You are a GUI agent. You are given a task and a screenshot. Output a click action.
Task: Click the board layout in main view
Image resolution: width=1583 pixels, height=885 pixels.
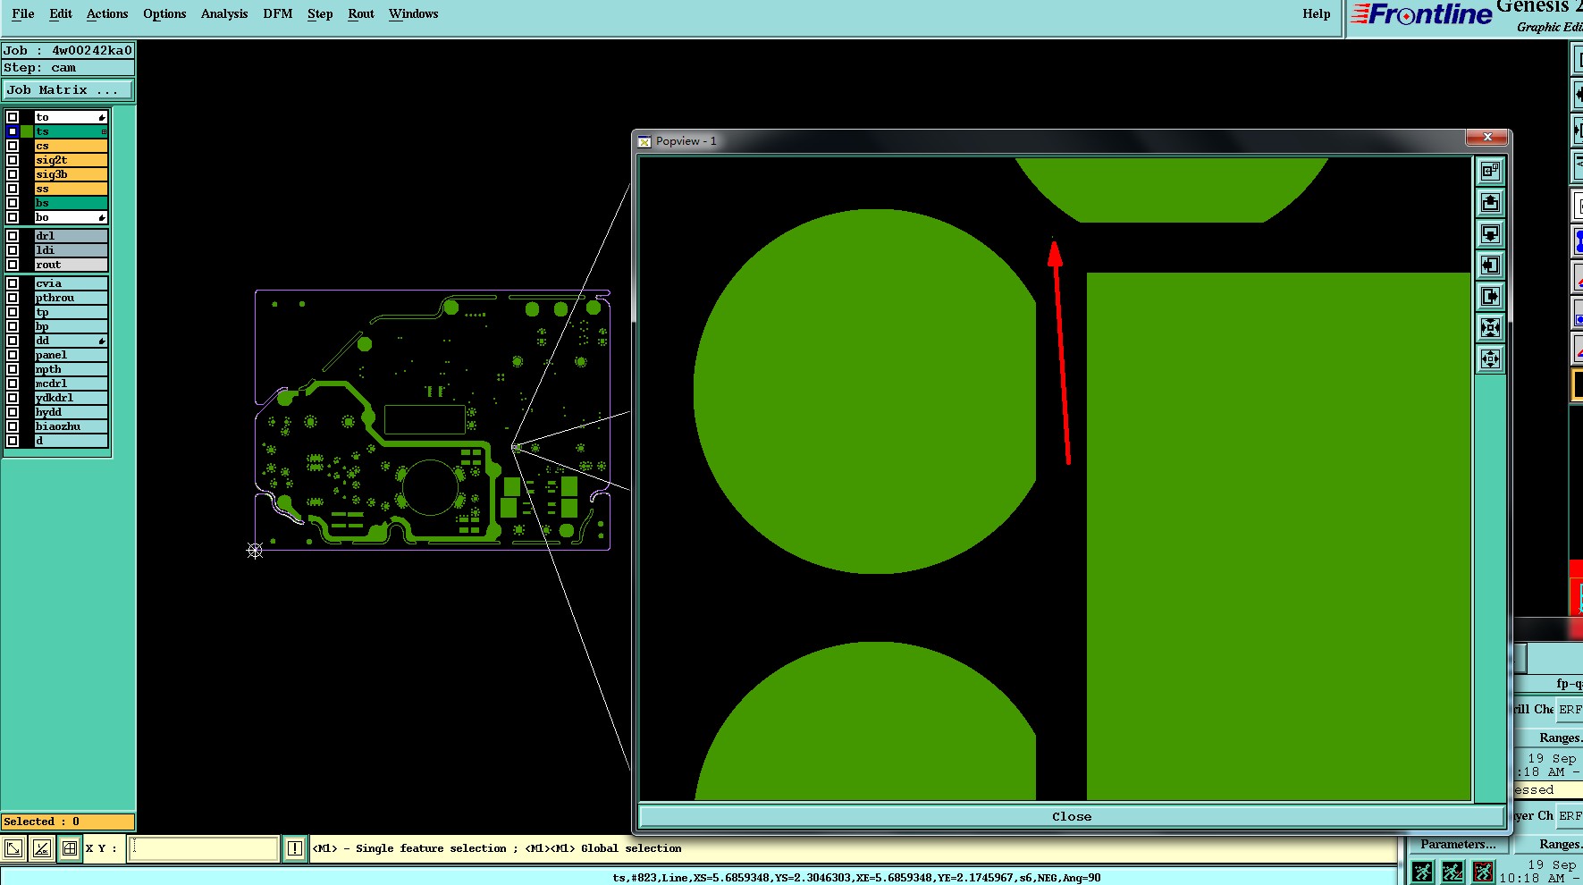pyautogui.click(x=433, y=419)
